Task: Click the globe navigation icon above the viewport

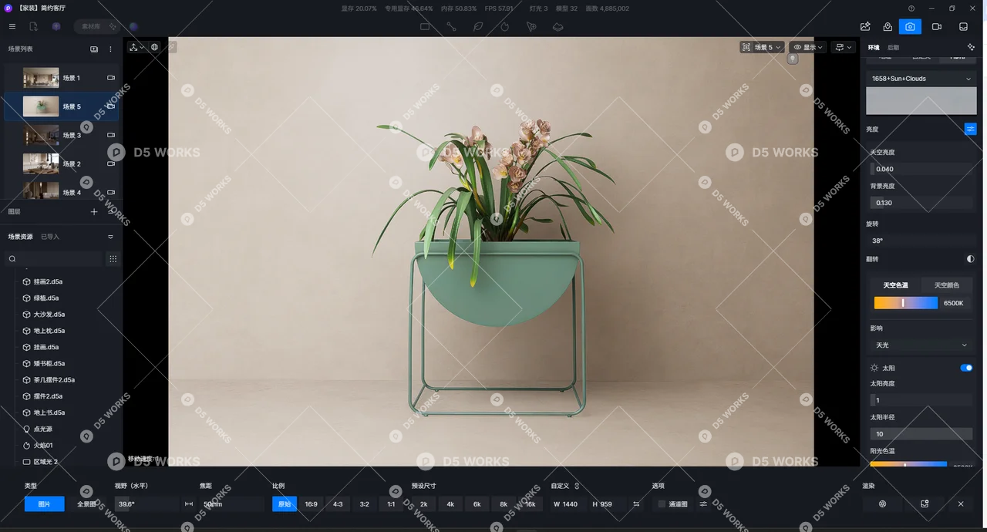Action: [153, 46]
